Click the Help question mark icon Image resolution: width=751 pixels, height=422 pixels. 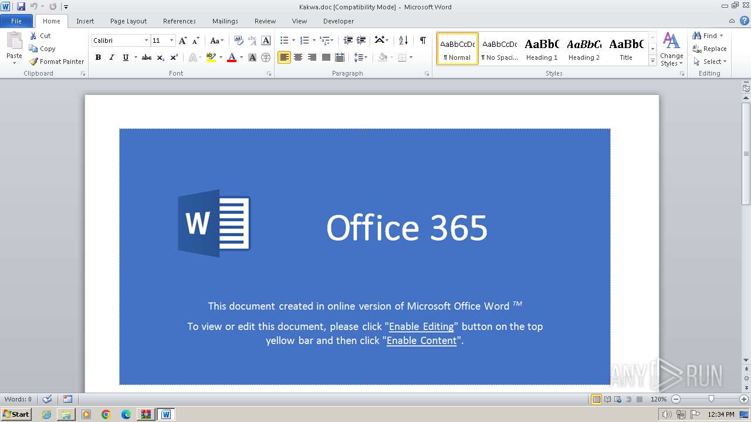coord(745,21)
